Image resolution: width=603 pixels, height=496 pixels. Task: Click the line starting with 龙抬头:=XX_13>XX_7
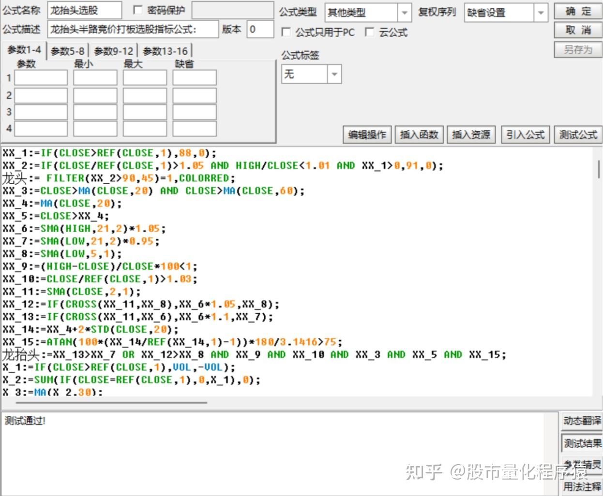click(x=254, y=355)
